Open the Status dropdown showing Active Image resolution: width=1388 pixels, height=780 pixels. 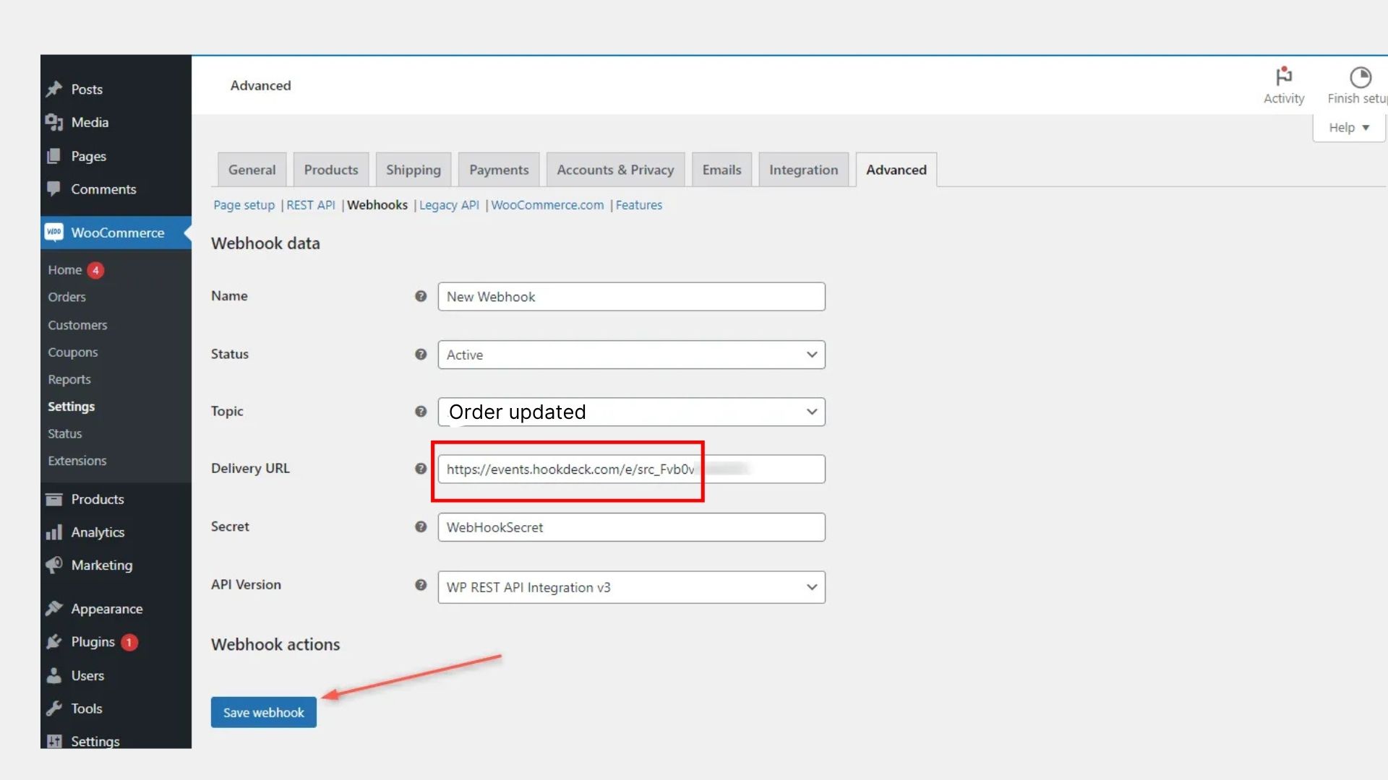(x=631, y=355)
